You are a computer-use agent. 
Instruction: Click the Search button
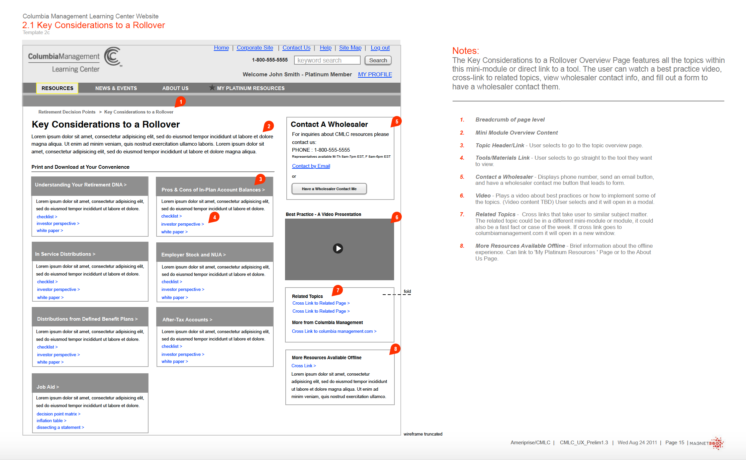click(378, 60)
